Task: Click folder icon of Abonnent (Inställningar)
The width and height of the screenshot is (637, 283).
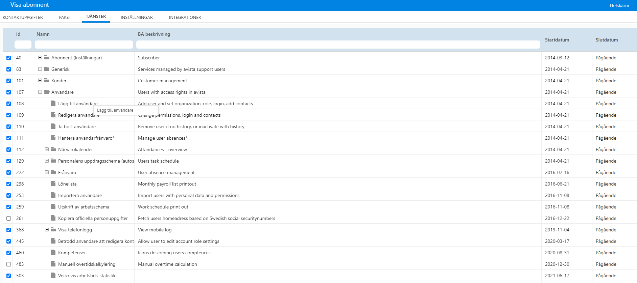Action: [47, 57]
